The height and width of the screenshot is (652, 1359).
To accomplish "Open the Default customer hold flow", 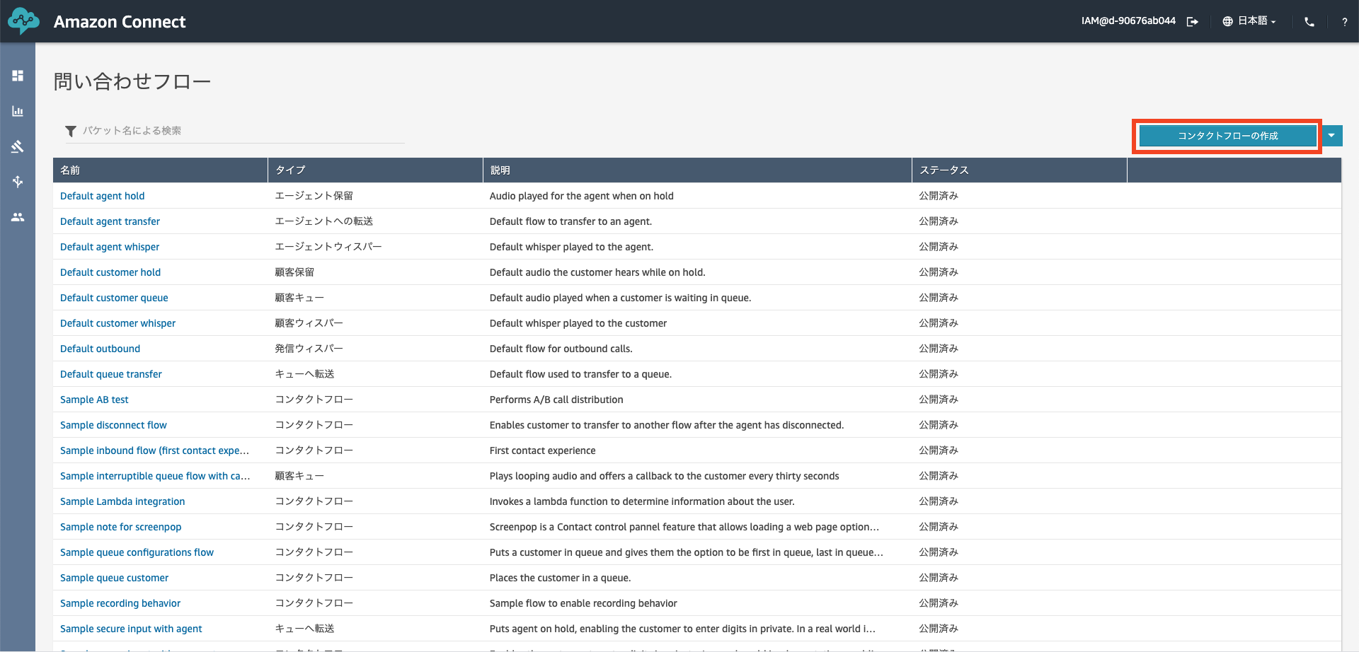I will click(x=110, y=272).
